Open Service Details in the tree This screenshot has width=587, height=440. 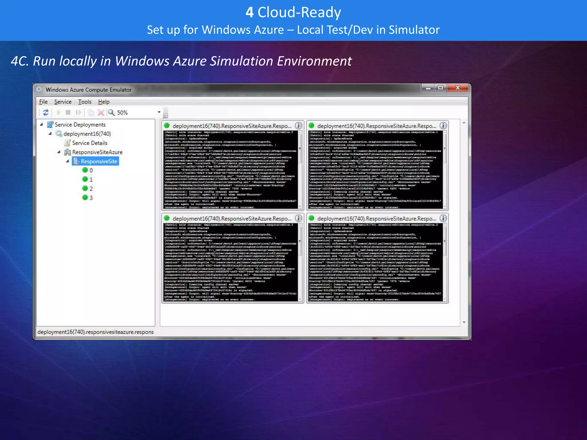[x=90, y=143]
